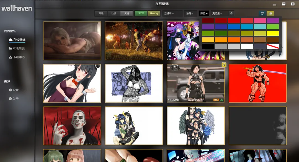Click the refresh icon in the top toolbar
The image size is (299, 162).
point(262,13)
